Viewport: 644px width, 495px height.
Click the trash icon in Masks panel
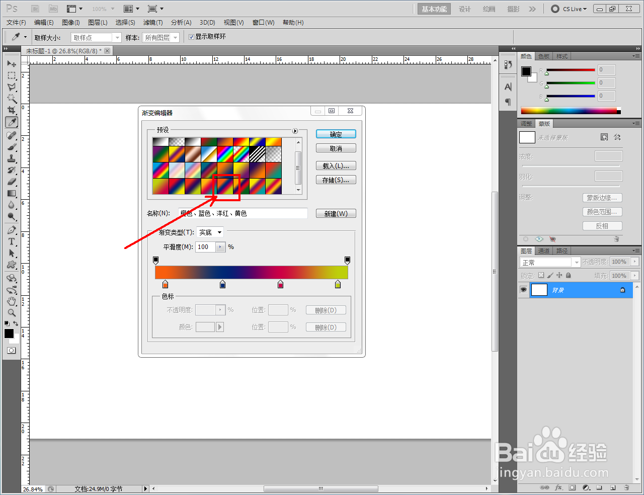click(616, 239)
